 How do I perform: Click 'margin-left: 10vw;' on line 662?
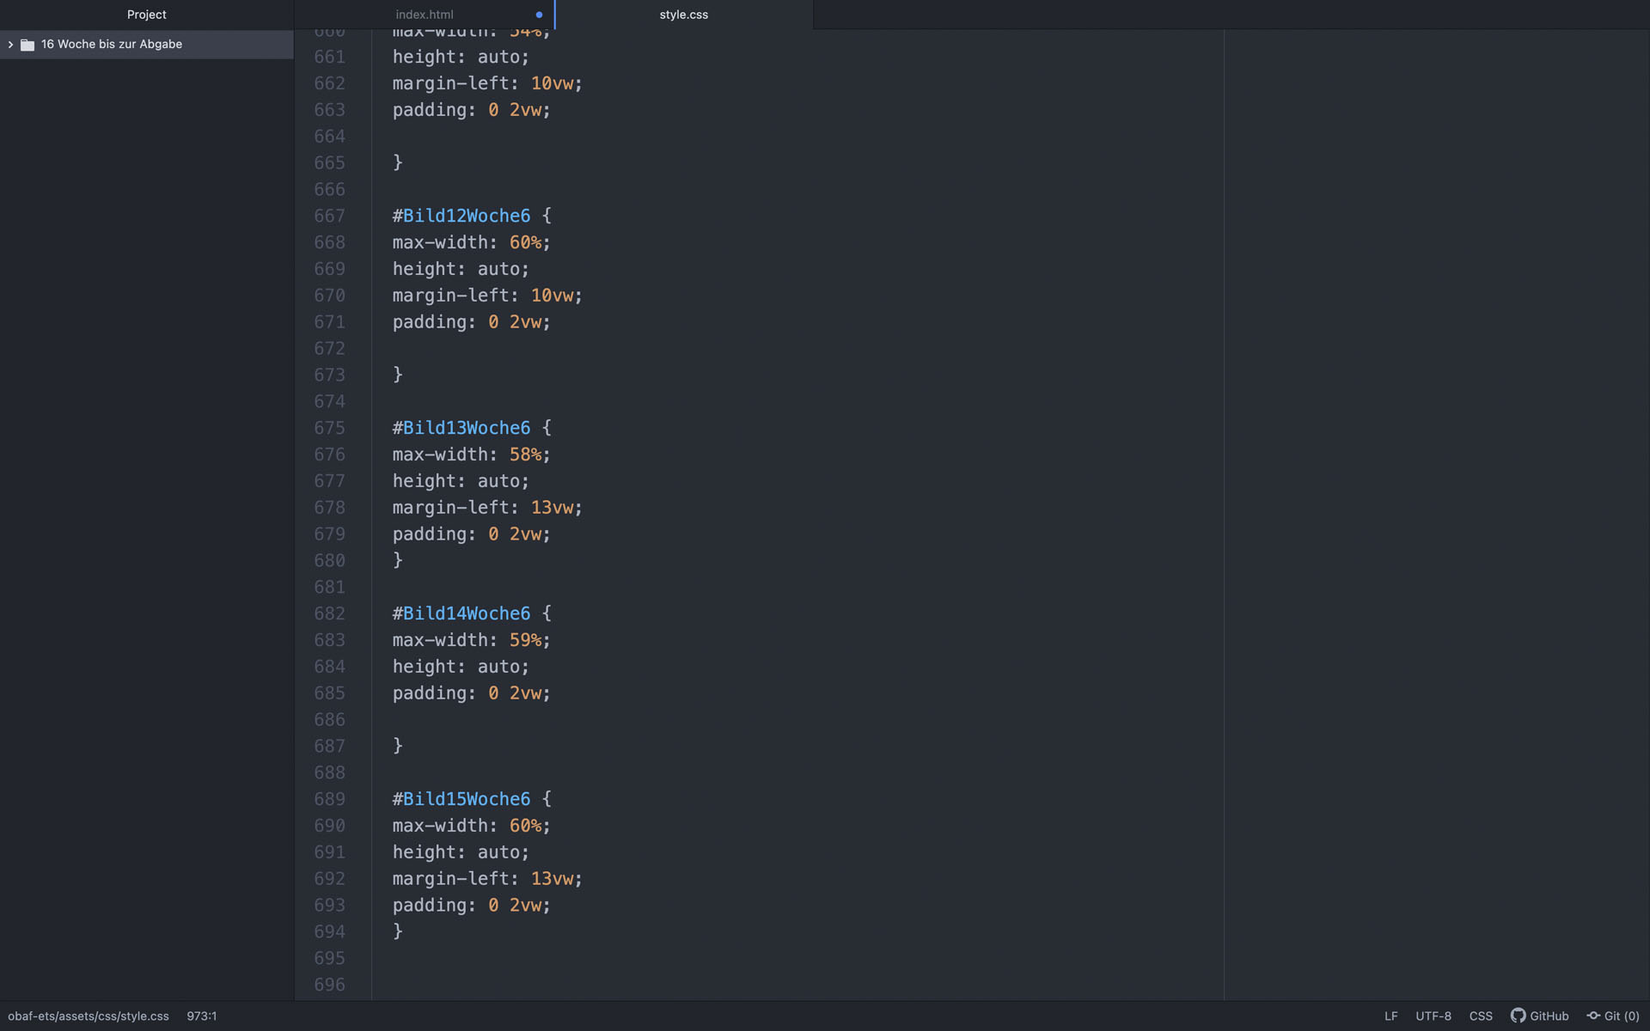pos(487,83)
